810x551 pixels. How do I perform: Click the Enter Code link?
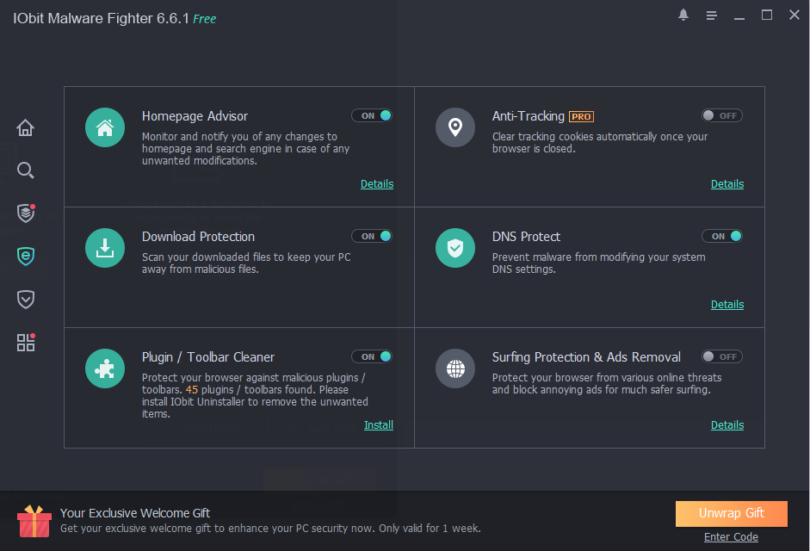pyautogui.click(x=731, y=537)
